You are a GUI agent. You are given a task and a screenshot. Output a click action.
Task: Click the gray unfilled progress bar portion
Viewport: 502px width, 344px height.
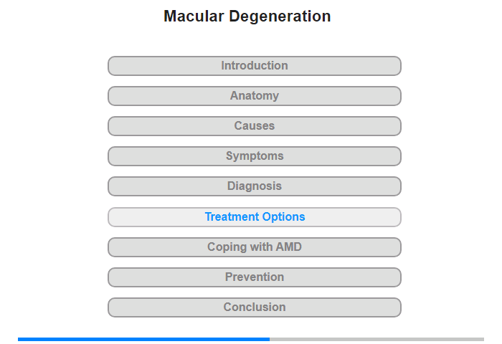click(376, 339)
